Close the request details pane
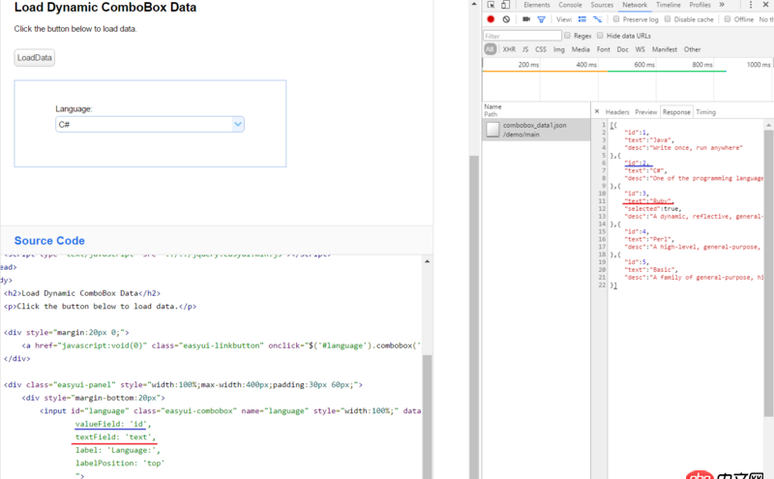The width and height of the screenshot is (774, 479). 597,111
